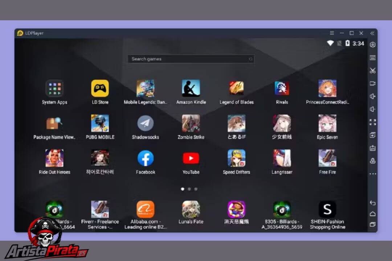Screen dimensions: 392x261
Task: Toggle fullscreen mode in sidebar
Action: [x=372, y=122]
